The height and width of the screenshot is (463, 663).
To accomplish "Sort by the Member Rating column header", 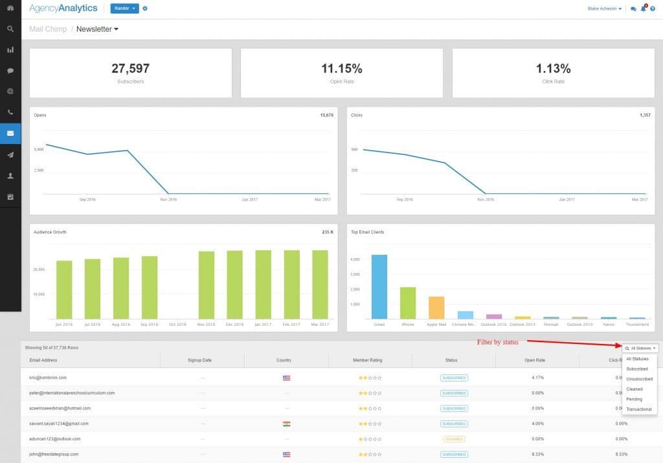I will point(368,360).
